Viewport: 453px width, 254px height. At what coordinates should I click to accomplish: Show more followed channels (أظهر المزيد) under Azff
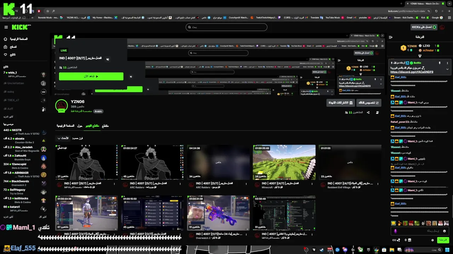point(8,117)
